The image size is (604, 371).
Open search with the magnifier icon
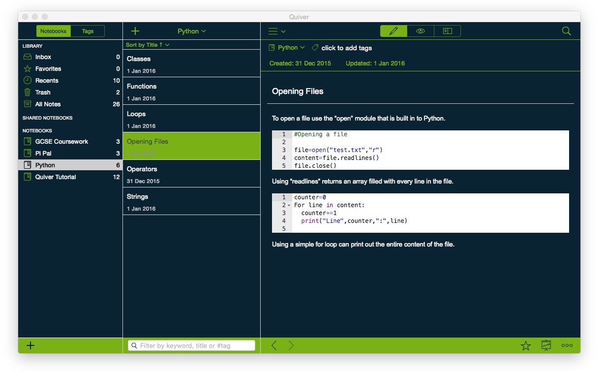point(566,31)
